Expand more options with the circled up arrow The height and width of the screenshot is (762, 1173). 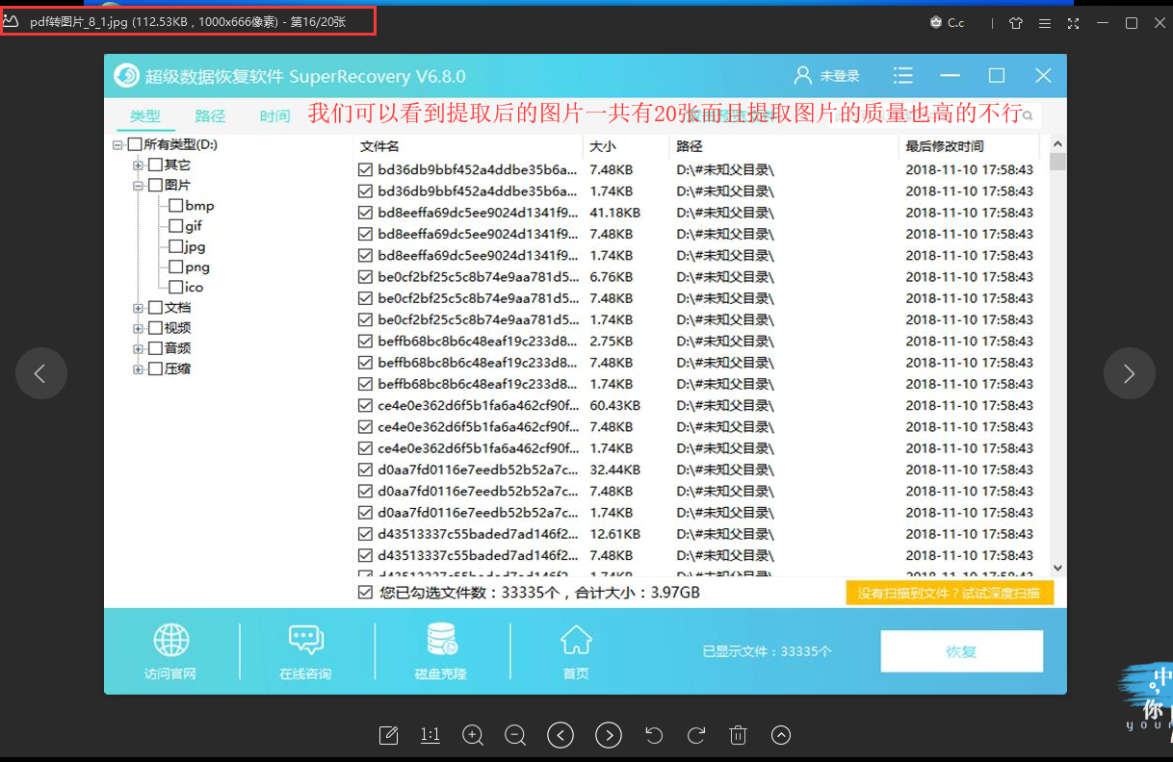[x=781, y=736]
